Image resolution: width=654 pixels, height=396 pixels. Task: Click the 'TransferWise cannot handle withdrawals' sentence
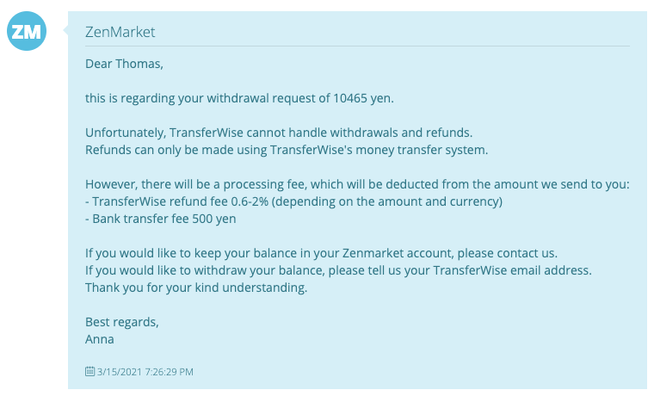click(x=279, y=133)
